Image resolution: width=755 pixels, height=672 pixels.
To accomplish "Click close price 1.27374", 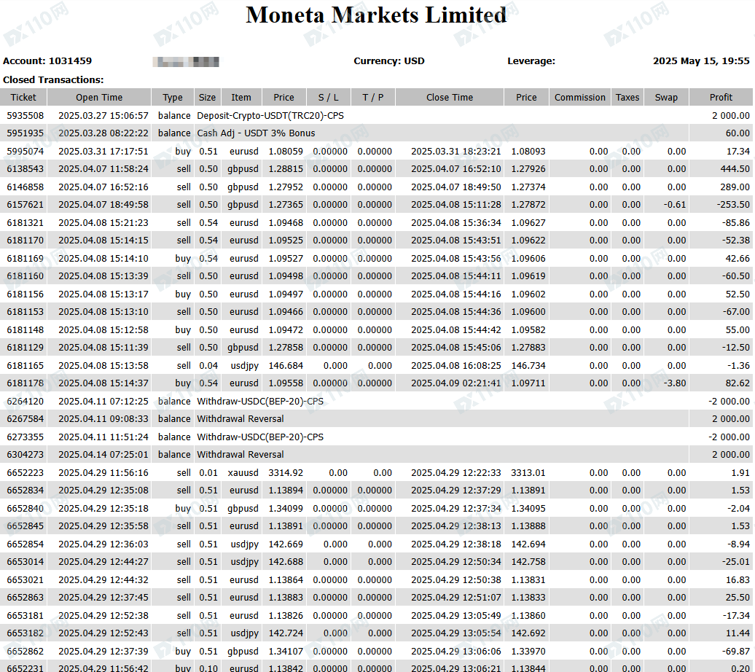I will [x=528, y=187].
